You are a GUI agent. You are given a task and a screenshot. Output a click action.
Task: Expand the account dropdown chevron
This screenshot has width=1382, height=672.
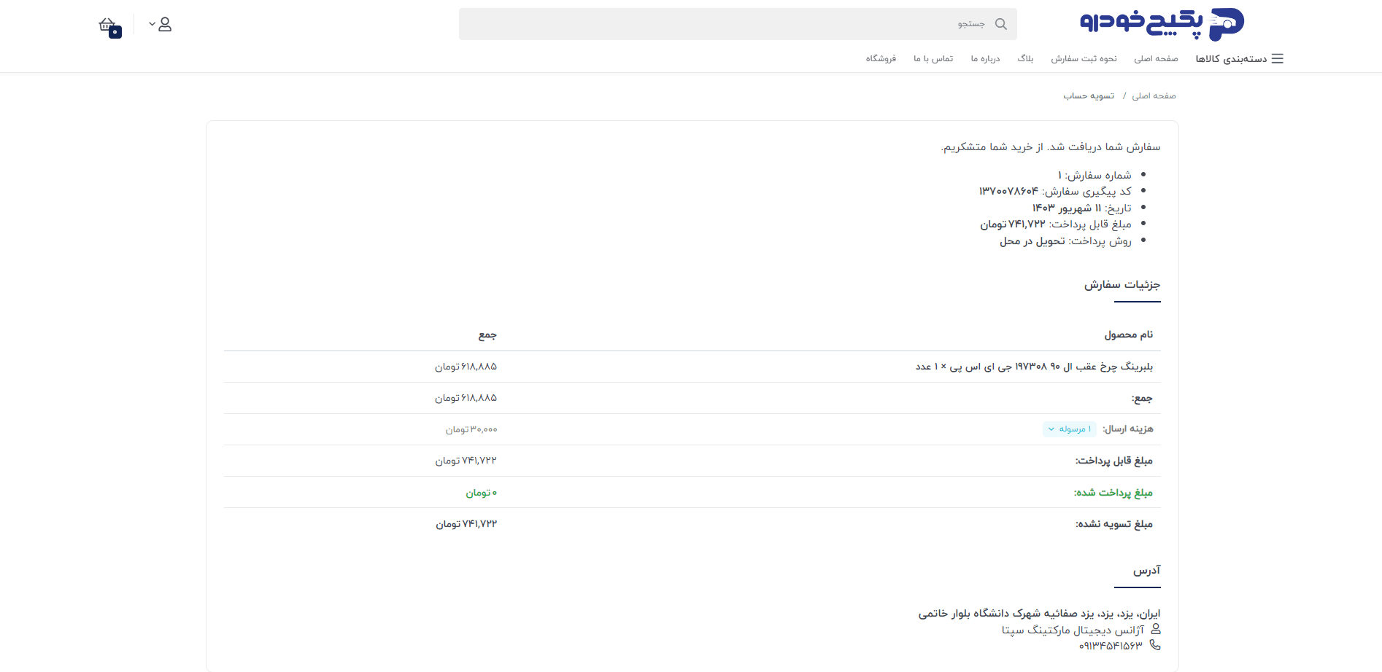coord(152,24)
